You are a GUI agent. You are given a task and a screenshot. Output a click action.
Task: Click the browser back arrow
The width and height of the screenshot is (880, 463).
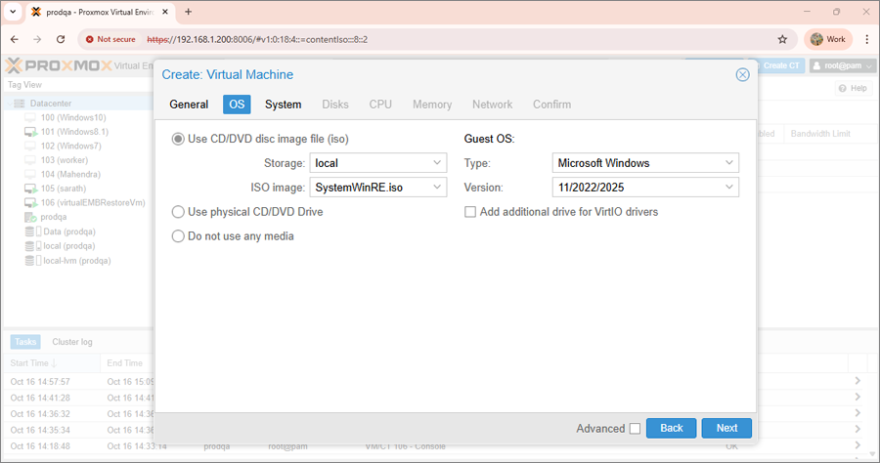(x=14, y=39)
